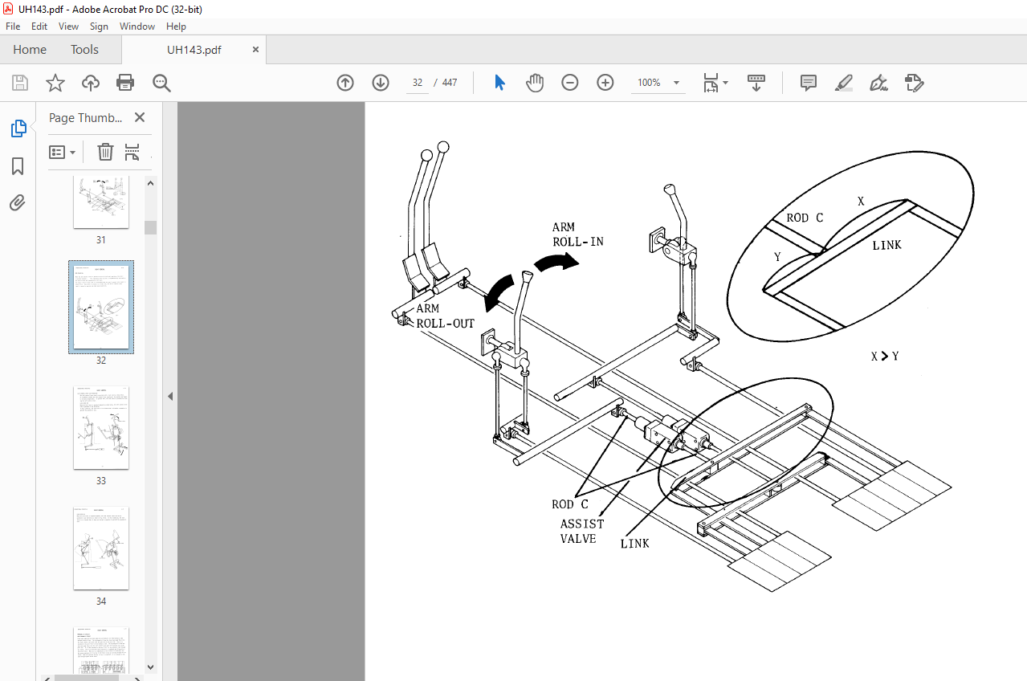The height and width of the screenshot is (681, 1027).
Task: Select the Highlight text tool
Action: [x=844, y=83]
